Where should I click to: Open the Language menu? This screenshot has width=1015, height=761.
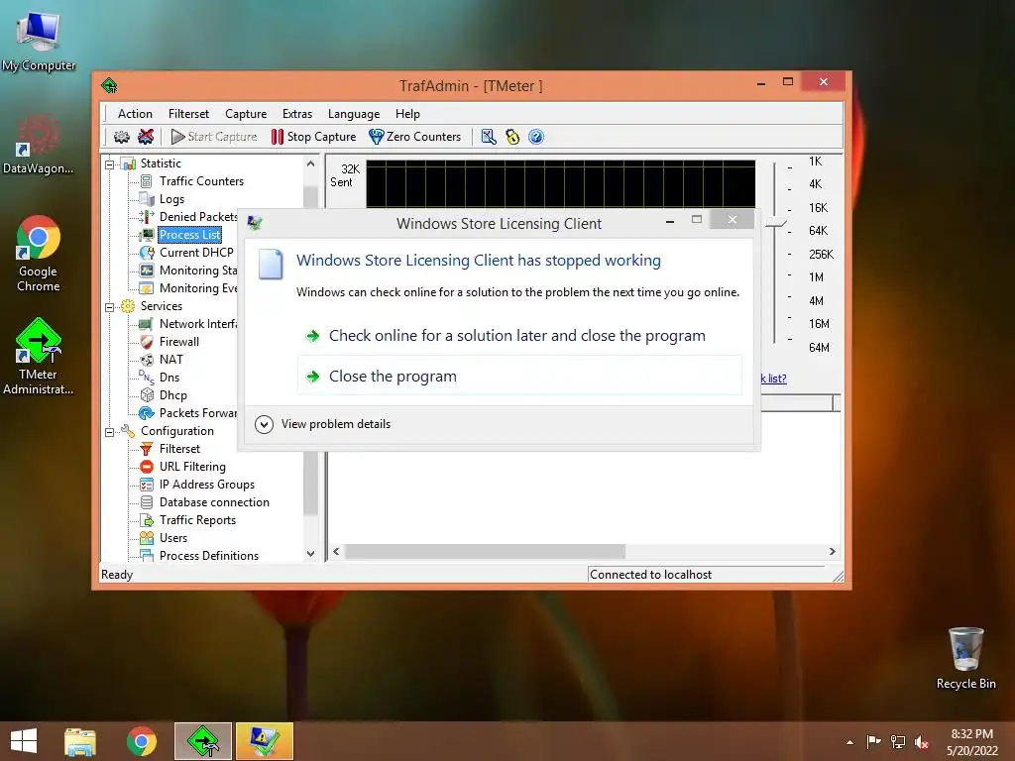point(354,114)
